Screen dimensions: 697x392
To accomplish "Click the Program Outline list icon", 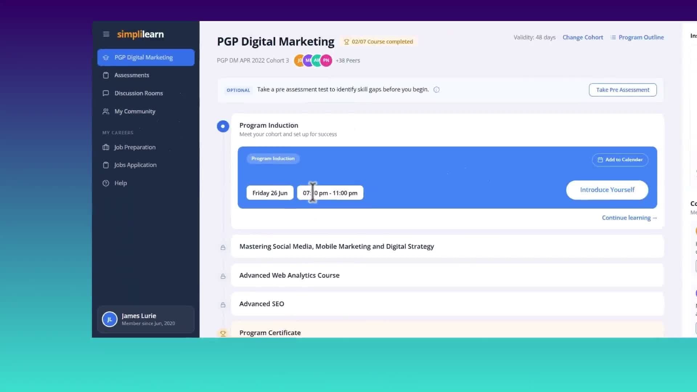I will pyautogui.click(x=613, y=37).
